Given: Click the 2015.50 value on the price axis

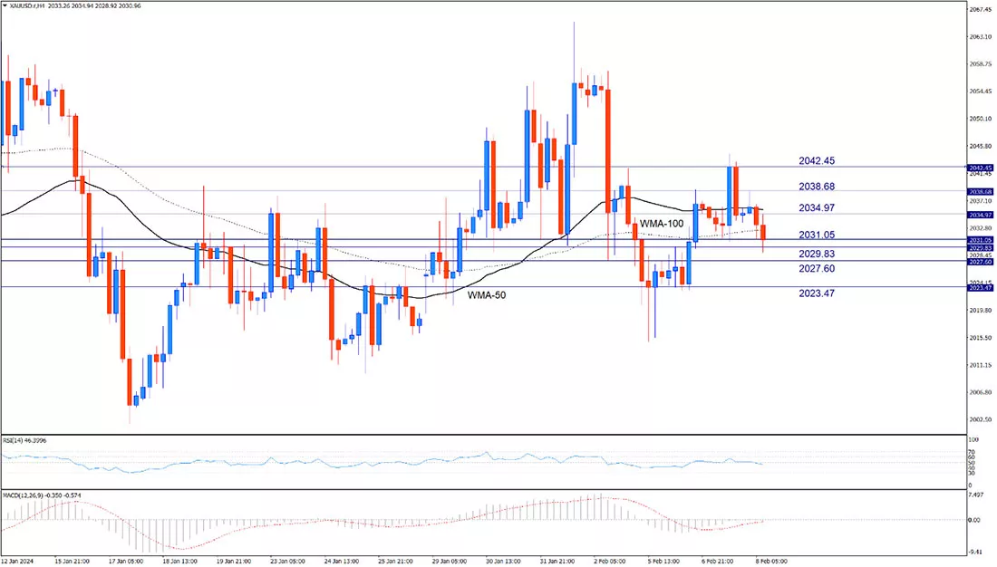Looking at the screenshot, I should click(x=981, y=338).
